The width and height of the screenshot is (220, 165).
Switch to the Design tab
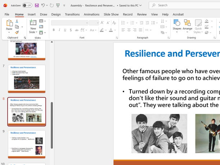point(56,14)
